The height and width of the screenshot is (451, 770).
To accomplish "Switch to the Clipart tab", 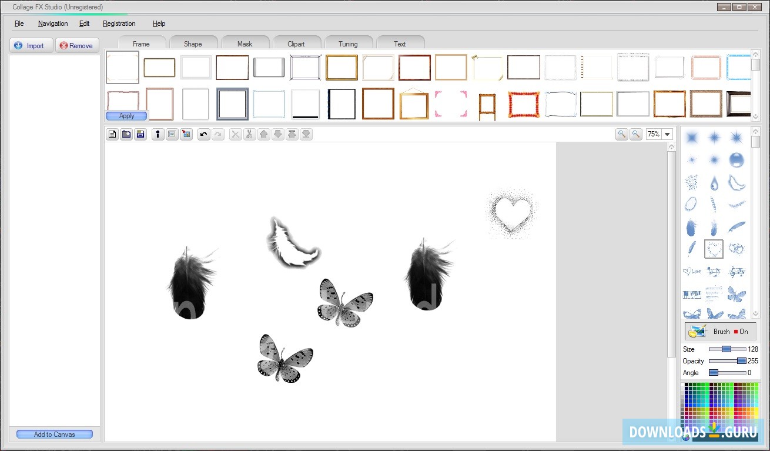I will pyautogui.click(x=297, y=43).
